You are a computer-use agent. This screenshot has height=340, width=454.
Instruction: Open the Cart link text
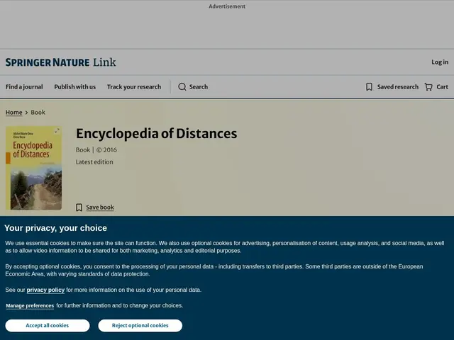click(x=442, y=86)
